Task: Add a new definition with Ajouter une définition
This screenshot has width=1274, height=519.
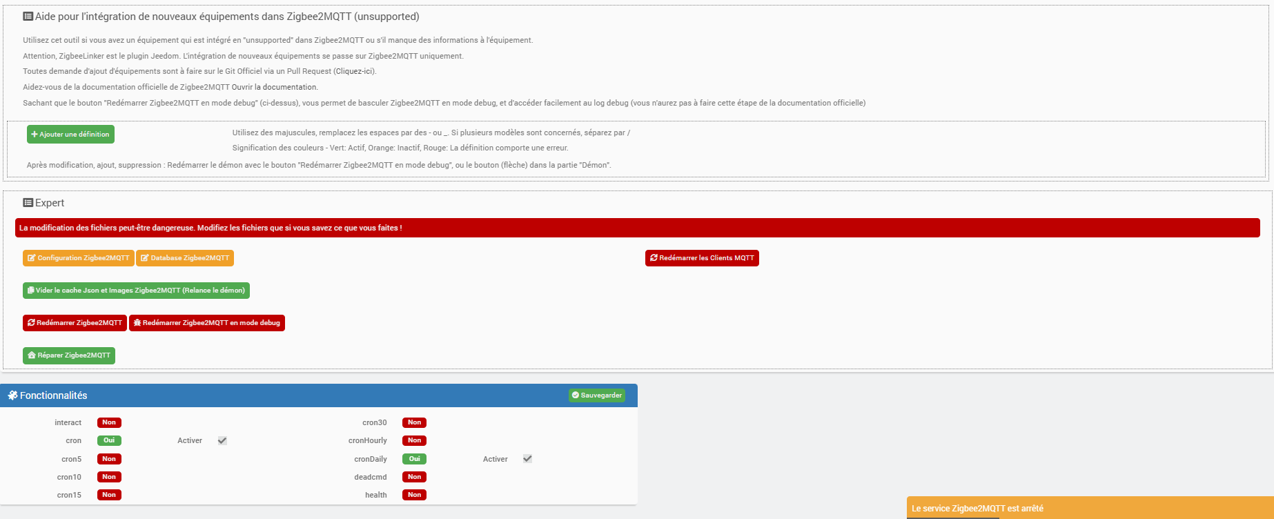Action: tap(70, 135)
